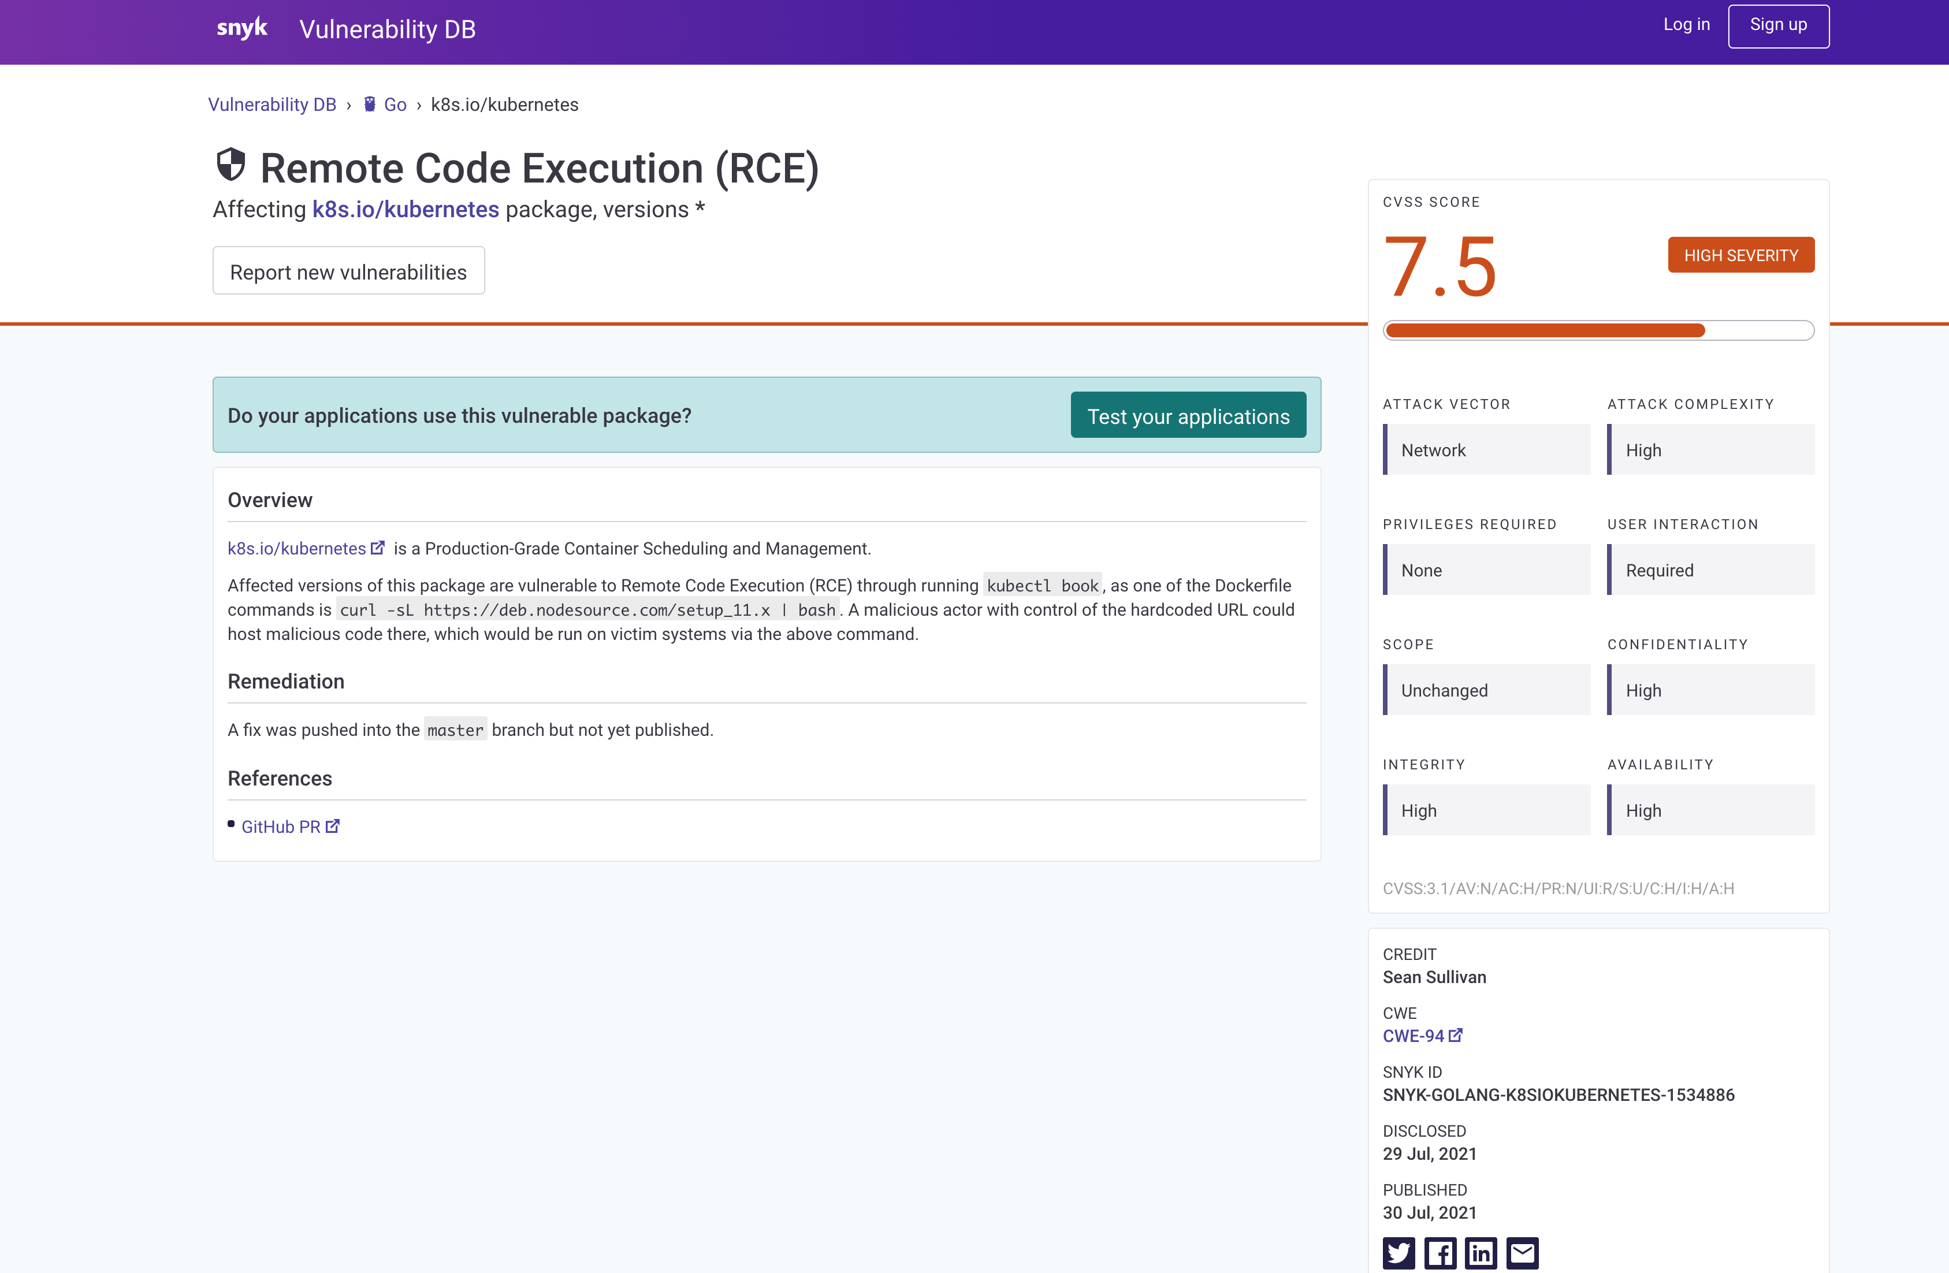Open the CWE-94 link
Image resolution: width=1949 pixels, height=1273 pixels.
(x=1414, y=1036)
